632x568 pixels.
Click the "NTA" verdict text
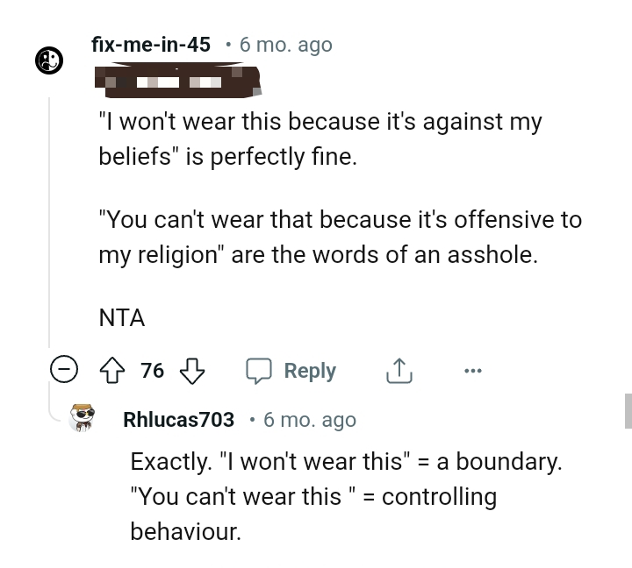pos(122,318)
